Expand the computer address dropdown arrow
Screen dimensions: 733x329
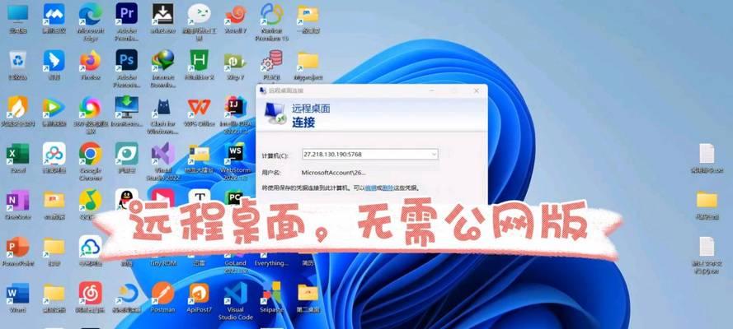433,155
